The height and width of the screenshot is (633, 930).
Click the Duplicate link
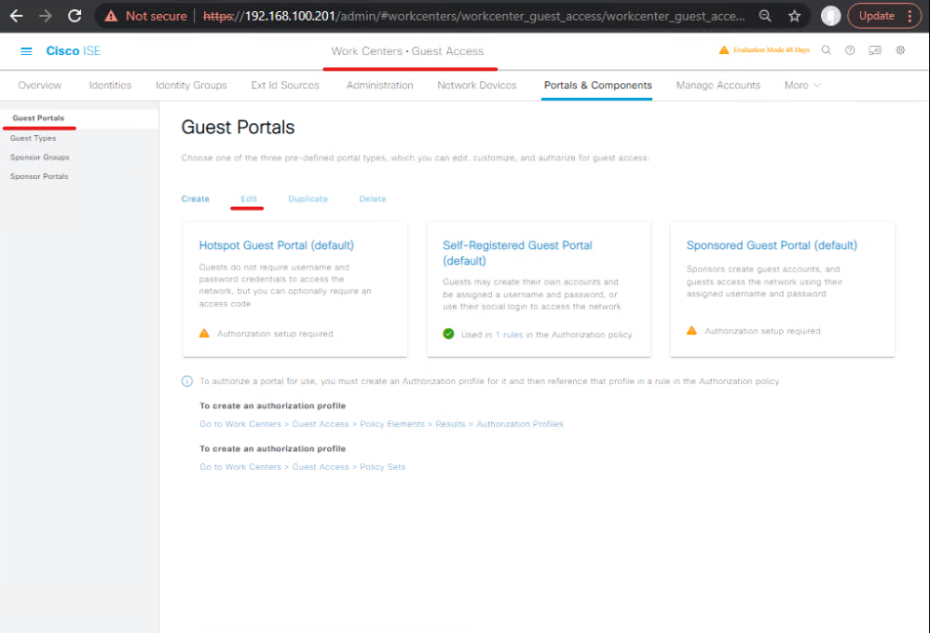(308, 199)
